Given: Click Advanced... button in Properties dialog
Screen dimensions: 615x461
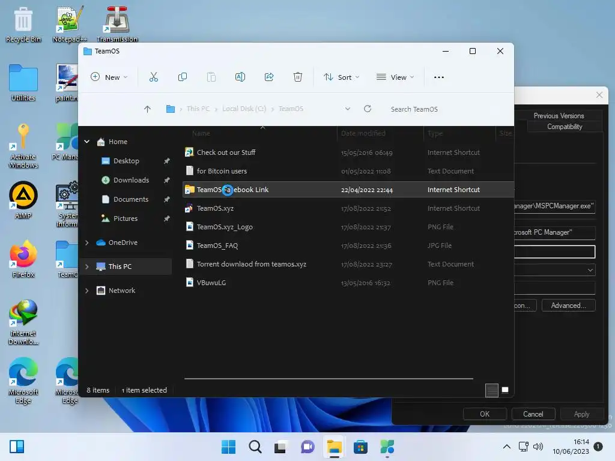Looking at the screenshot, I should click(x=568, y=306).
